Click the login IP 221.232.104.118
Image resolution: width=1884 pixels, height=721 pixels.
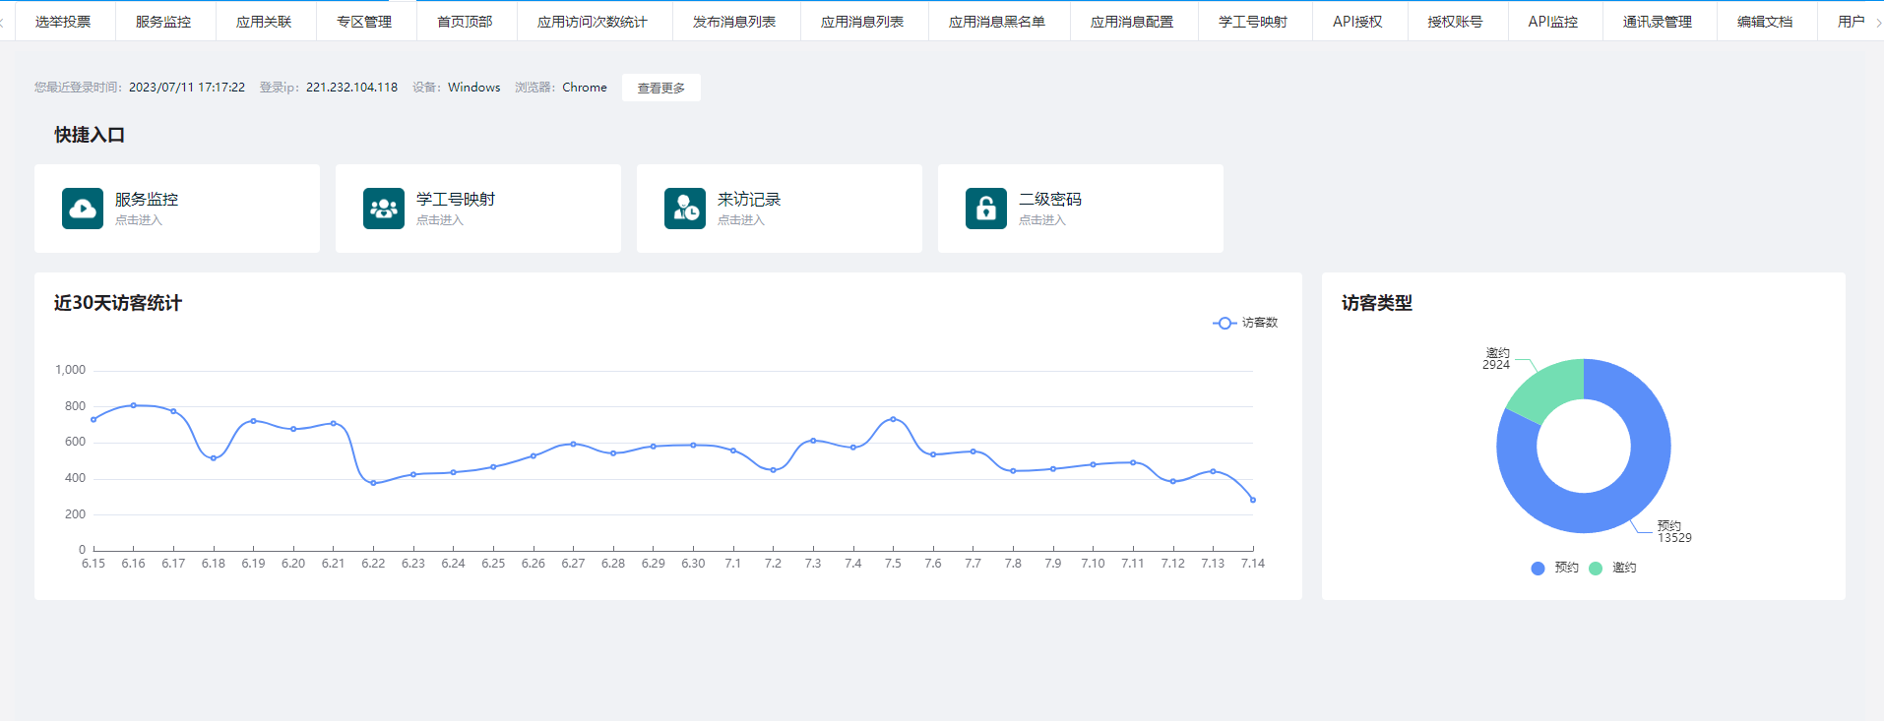pos(351,88)
